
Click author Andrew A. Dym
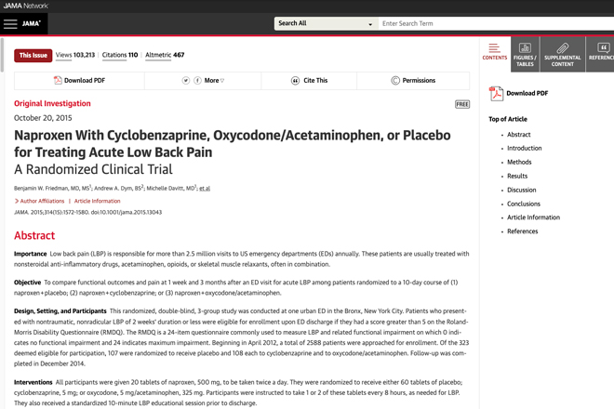click(119, 189)
